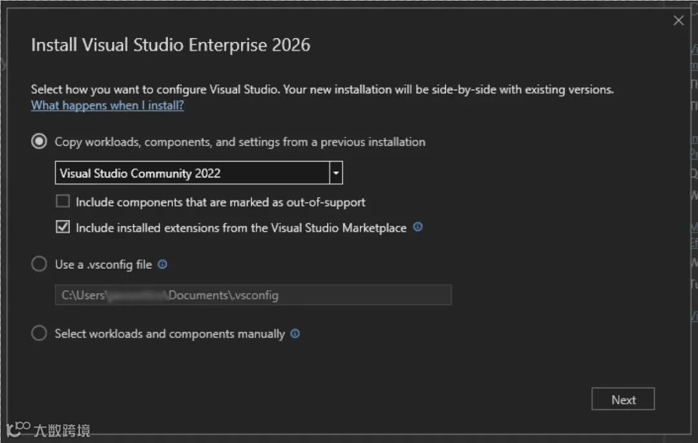Screen dimensions: 698x443
Task: Open the Visual Studio Community 2022 combo box
Action: [x=192, y=173]
